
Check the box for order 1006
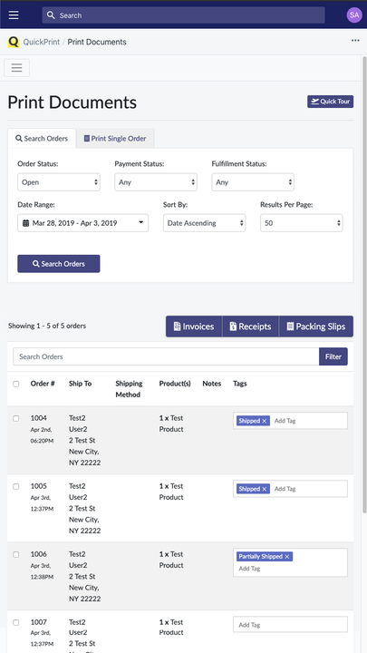tap(15, 555)
